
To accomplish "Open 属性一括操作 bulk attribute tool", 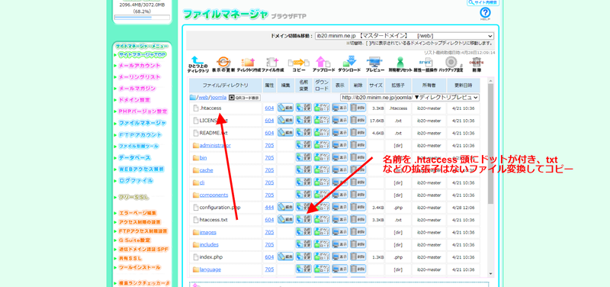I will pos(425,65).
